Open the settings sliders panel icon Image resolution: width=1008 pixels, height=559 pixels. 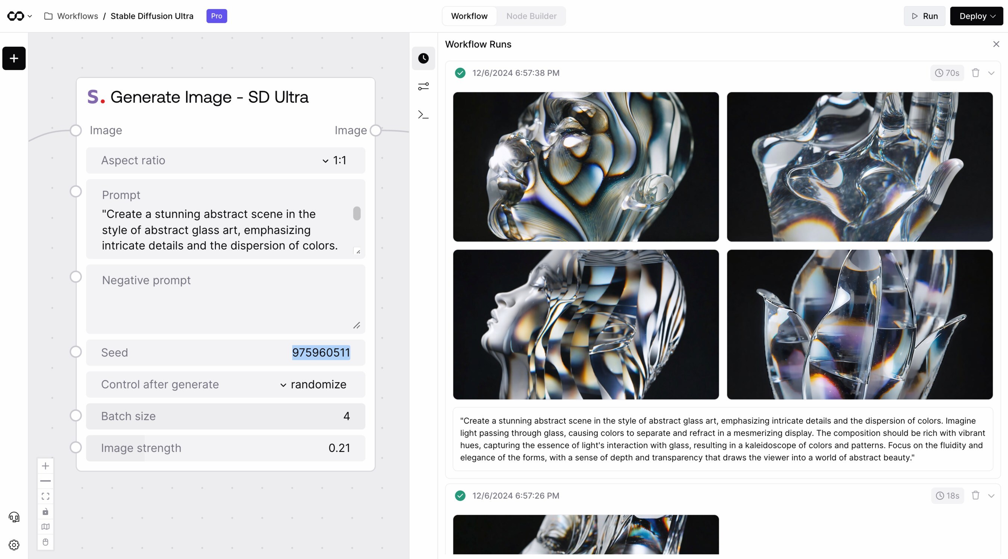pyautogui.click(x=423, y=86)
